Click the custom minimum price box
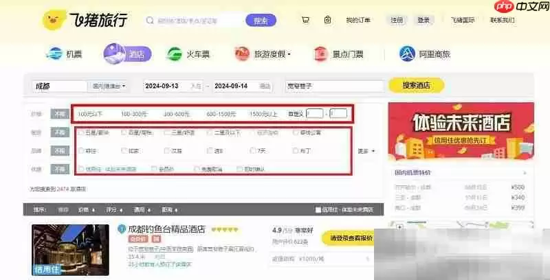 [x=315, y=113]
